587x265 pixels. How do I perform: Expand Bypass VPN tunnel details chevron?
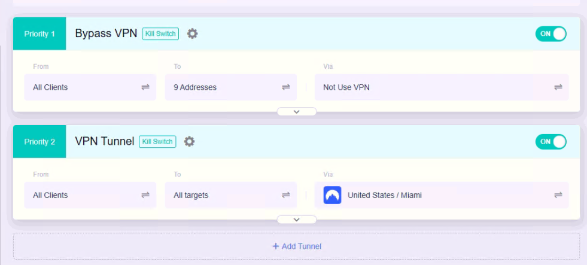(x=296, y=111)
